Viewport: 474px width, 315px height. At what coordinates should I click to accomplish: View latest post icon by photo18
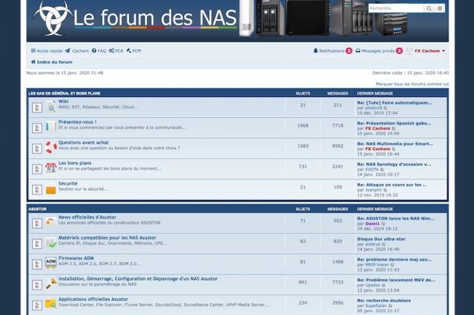[385, 108]
